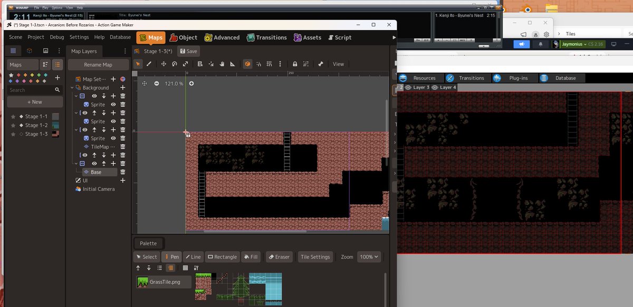The width and height of the screenshot is (633, 307).
Task: Open the Scene menu
Action: tap(16, 37)
